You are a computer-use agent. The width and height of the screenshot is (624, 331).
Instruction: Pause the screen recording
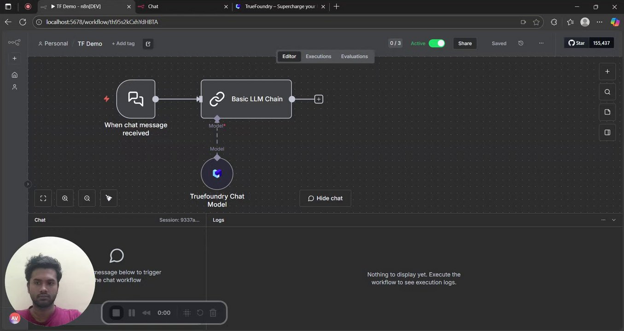click(x=132, y=313)
